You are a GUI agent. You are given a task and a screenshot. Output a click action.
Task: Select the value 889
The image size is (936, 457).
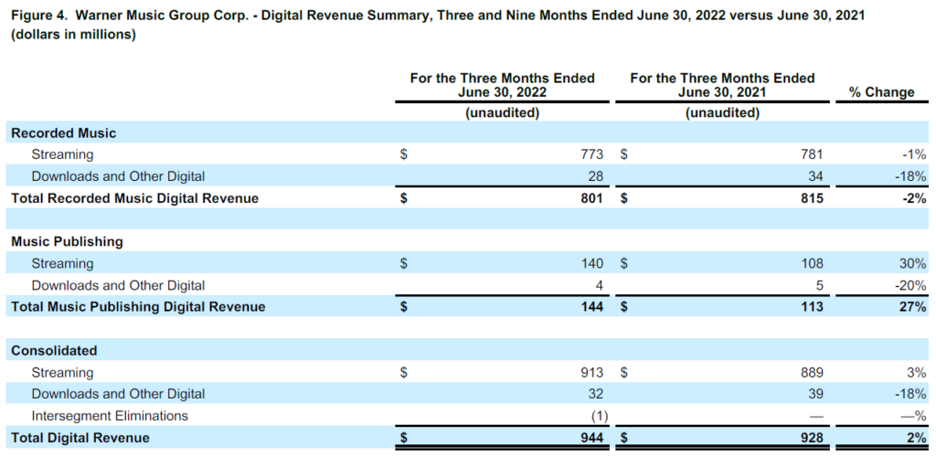click(x=813, y=372)
